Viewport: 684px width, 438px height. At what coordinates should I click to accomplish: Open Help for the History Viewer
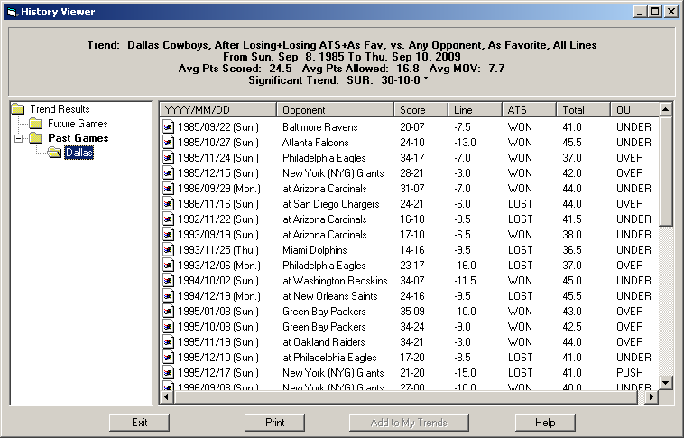click(x=545, y=423)
